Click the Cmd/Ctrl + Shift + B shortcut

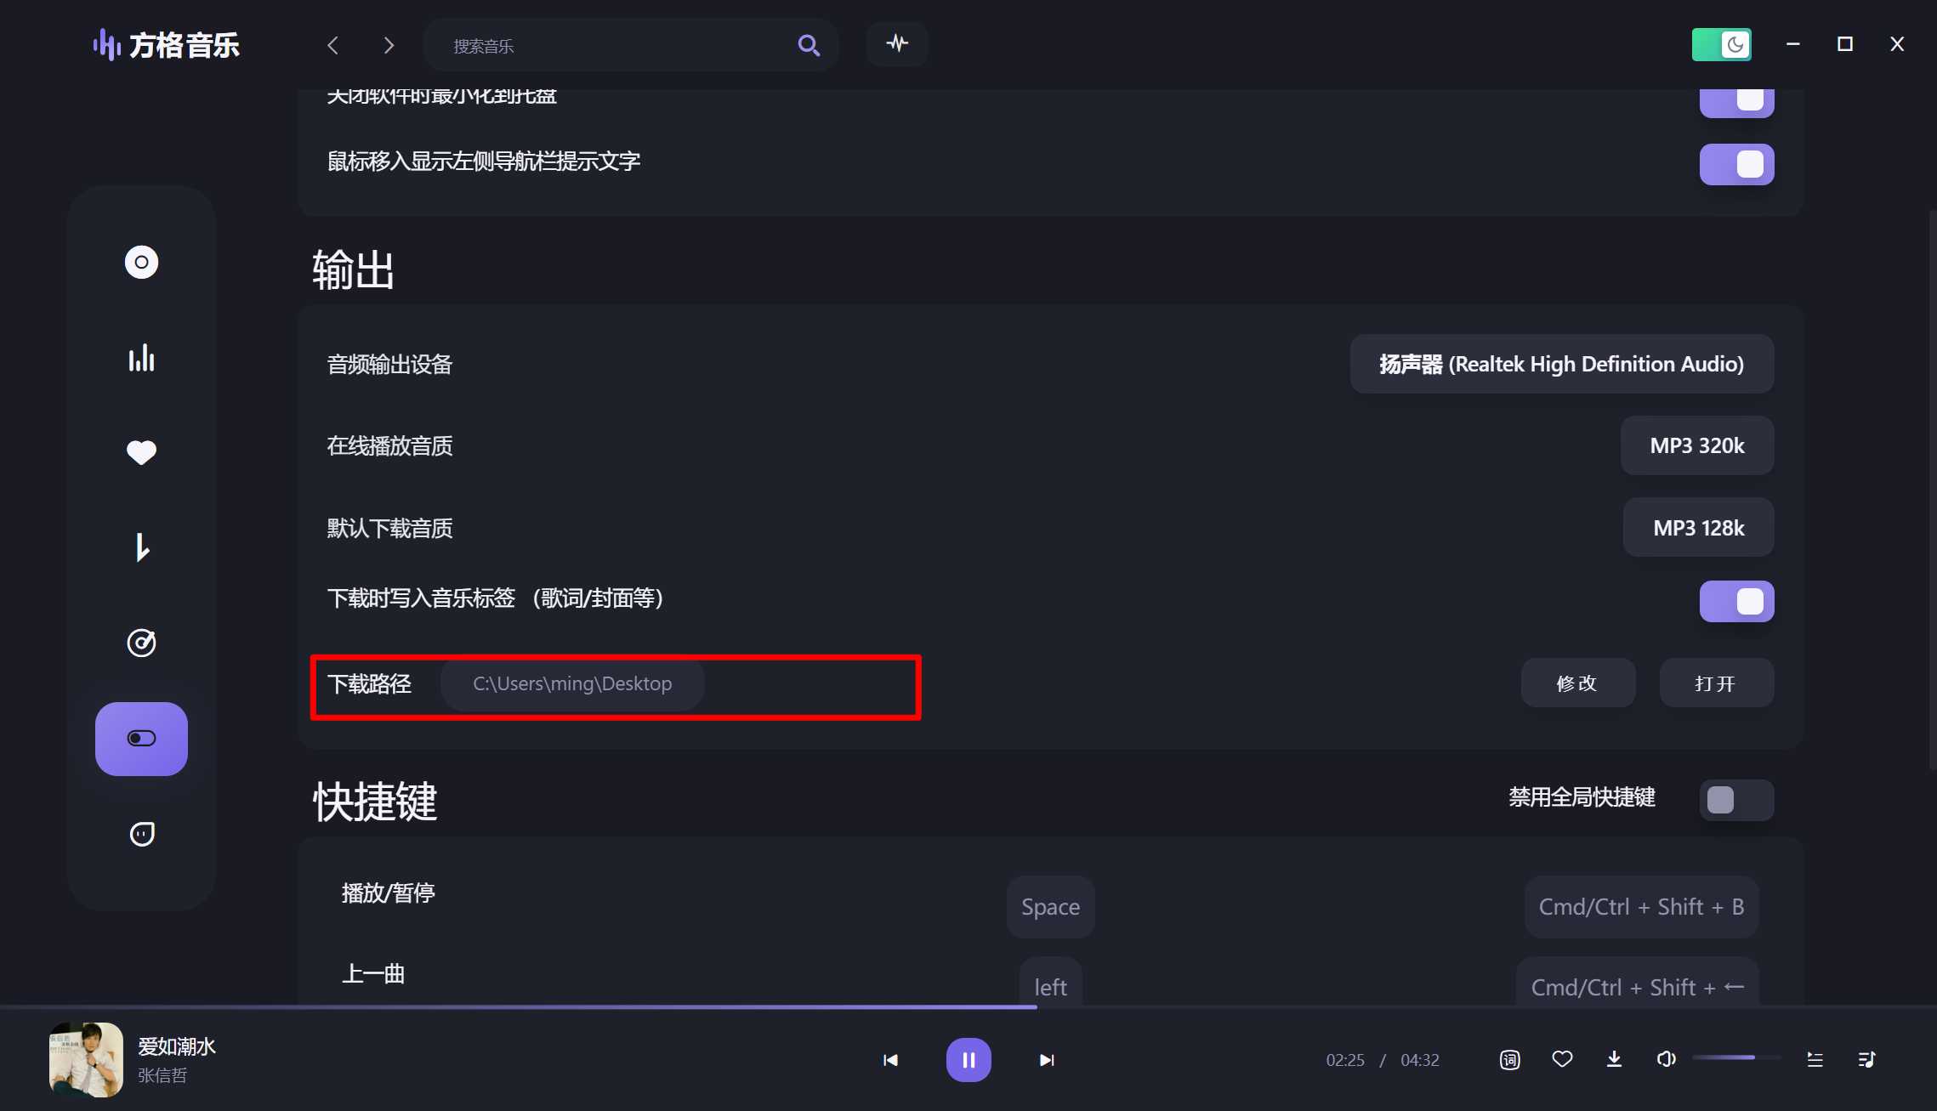1641,907
